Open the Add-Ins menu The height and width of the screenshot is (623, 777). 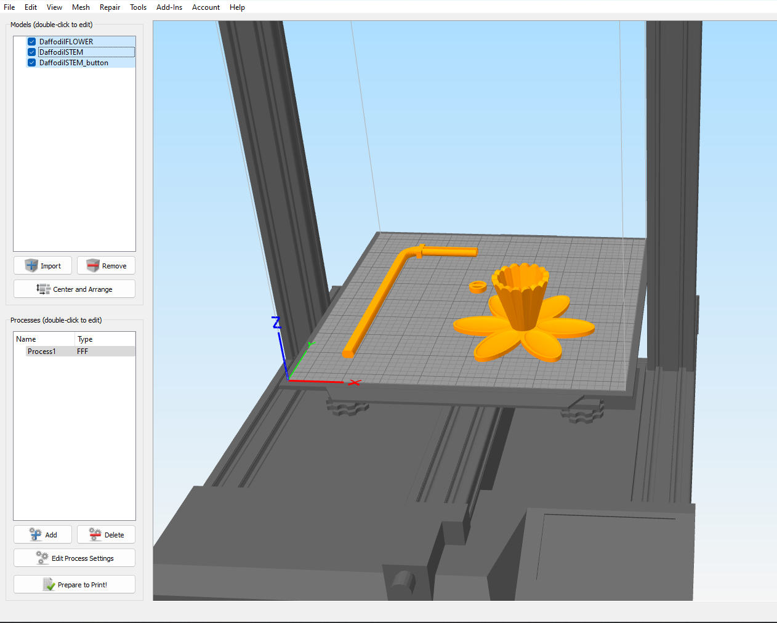tap(169, 7)
